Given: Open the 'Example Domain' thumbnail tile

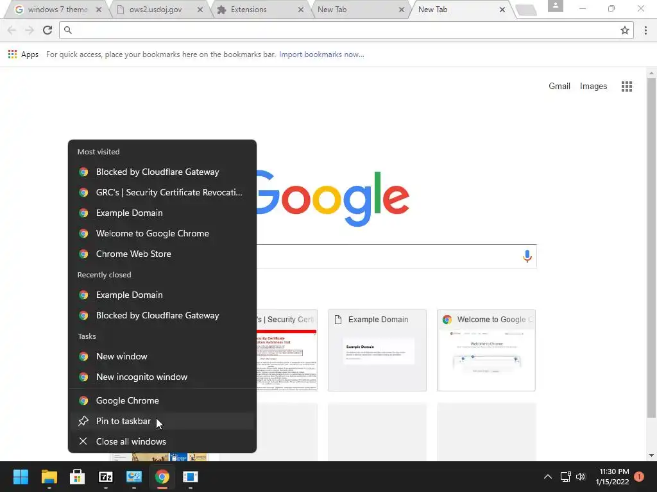Looking at the screenshot, I should click(377, 350).
